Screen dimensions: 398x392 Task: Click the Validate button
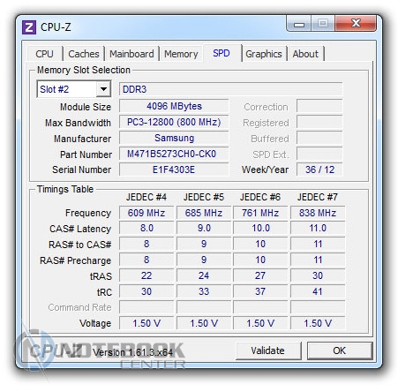click(x=268, y=351)
